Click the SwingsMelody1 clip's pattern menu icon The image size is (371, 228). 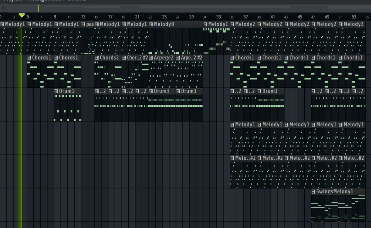(313, 191)
